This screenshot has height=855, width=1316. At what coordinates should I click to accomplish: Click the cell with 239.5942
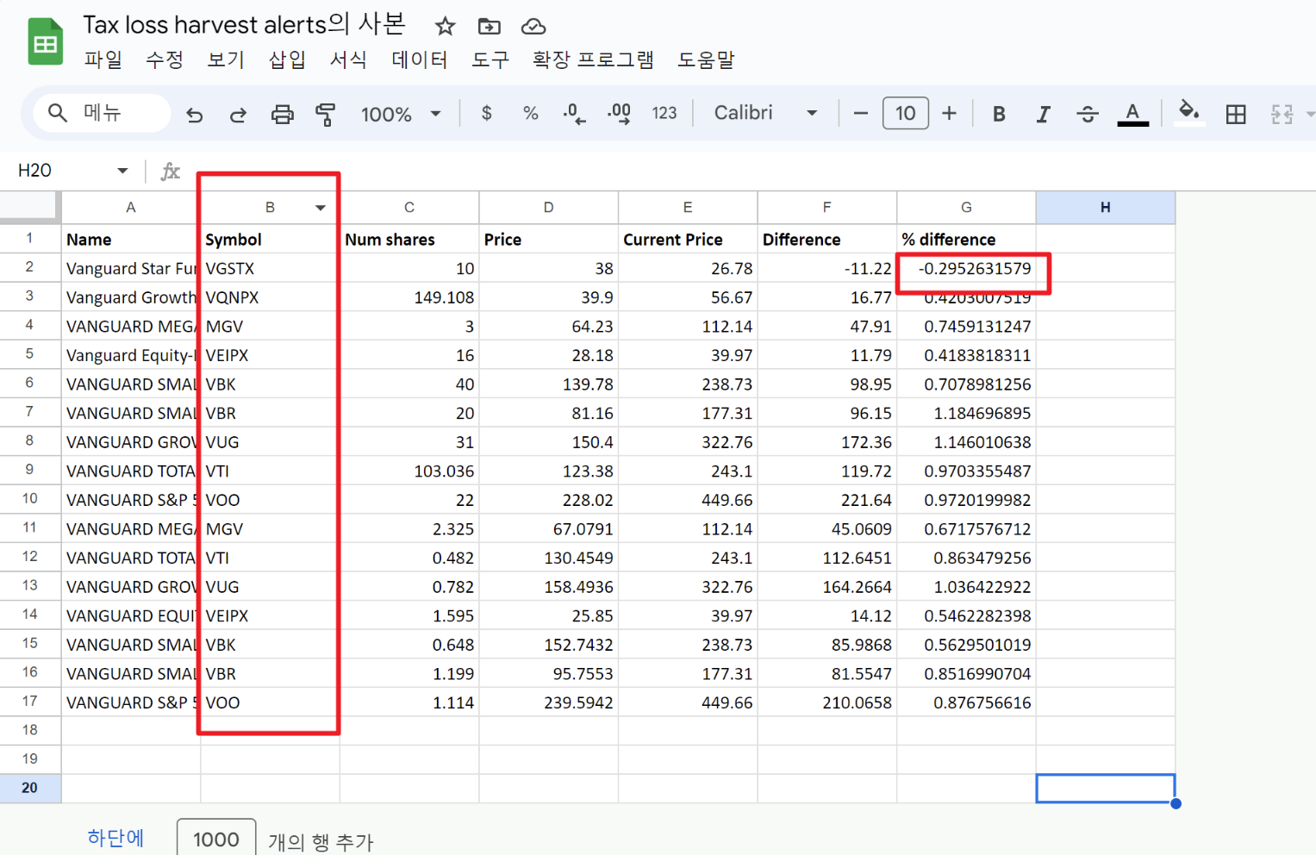pos(549,702)
